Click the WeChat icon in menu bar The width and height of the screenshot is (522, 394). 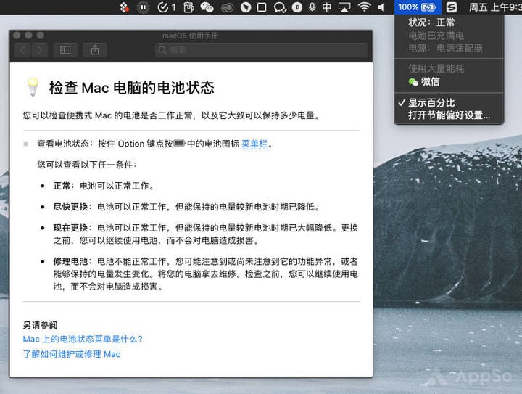point(207,7)
